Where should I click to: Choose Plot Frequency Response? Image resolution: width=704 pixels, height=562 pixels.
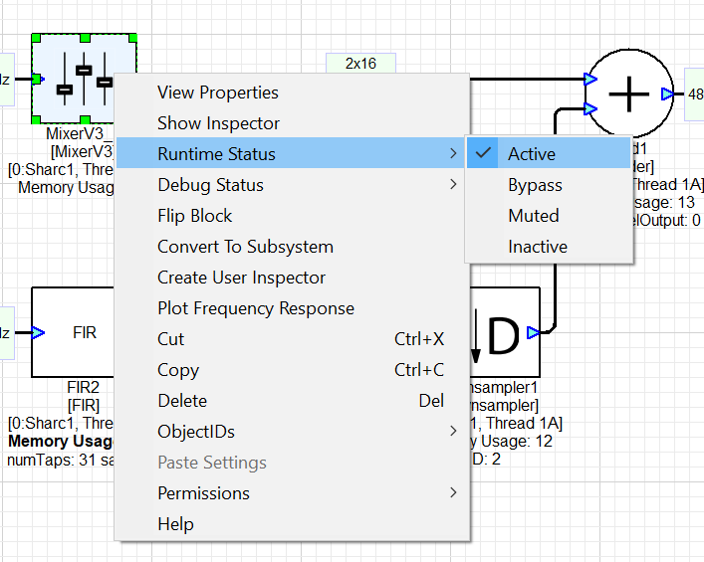point(292,308)
